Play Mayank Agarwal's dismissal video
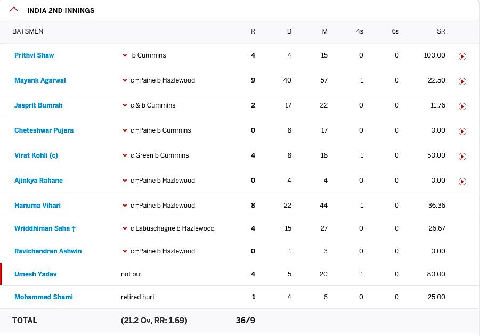The image size is (480, 336). click(x=462, y=81)
